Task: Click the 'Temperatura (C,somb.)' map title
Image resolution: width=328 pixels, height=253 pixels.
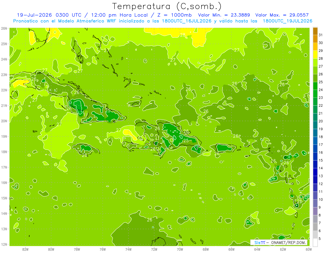Action: point(167,6)
